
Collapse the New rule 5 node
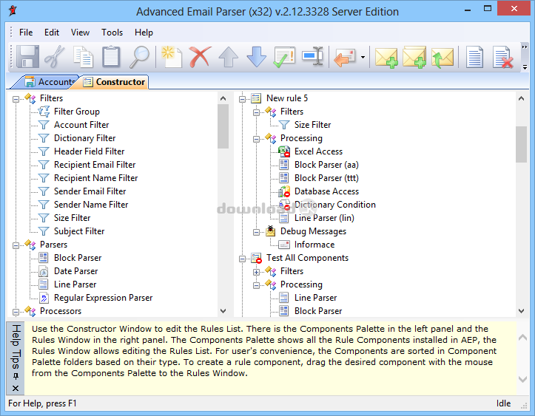pos(242,99)
